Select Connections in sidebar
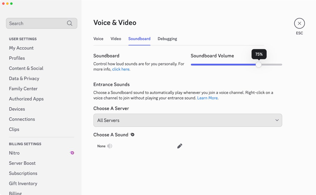The image size is (316, 195). tap(22, 119)
